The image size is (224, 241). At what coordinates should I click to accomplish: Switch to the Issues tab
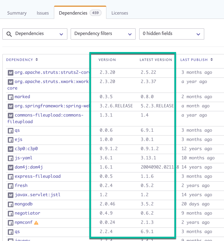click(x=43, y=13)
